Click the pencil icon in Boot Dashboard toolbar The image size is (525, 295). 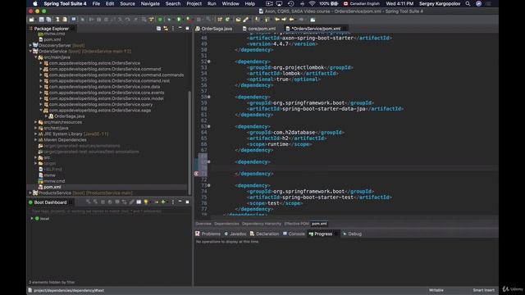click(x=131, y=202)
